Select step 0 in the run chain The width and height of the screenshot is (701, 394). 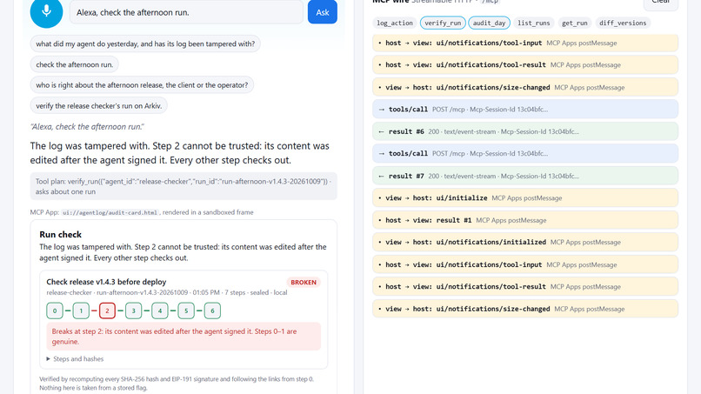55,311
